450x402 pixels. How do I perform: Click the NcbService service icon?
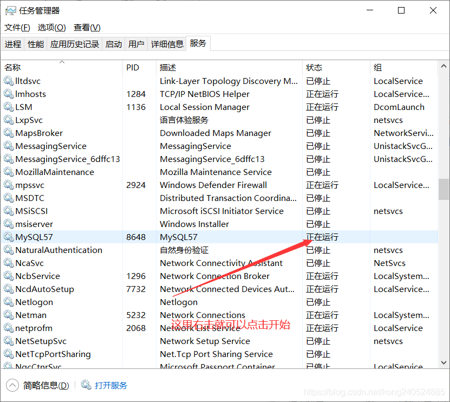click(x=9, y=276)
